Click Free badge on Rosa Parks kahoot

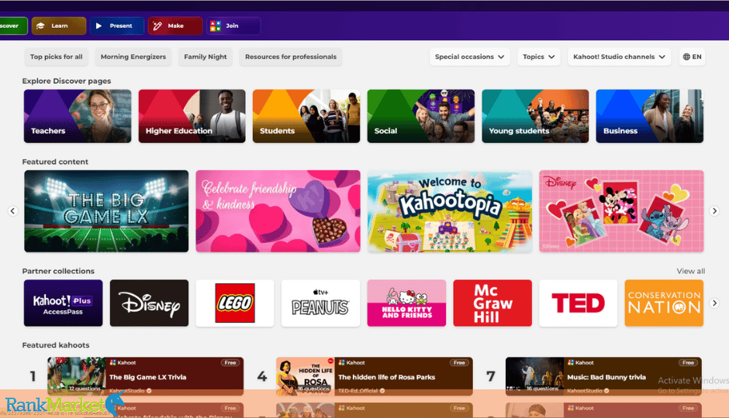[459, 363]
